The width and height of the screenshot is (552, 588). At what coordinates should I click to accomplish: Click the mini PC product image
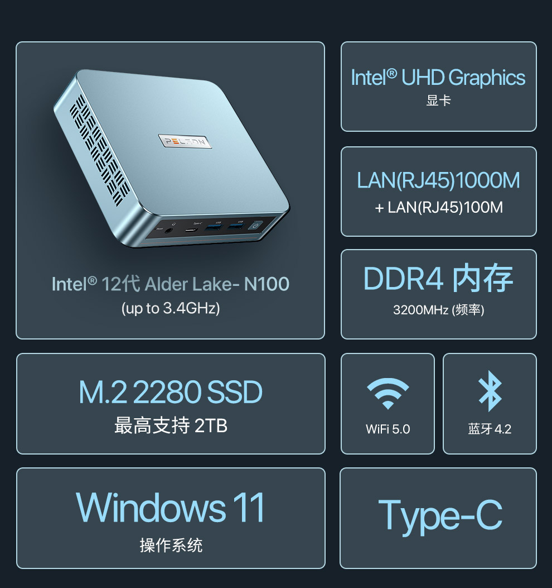click(172, 158)
